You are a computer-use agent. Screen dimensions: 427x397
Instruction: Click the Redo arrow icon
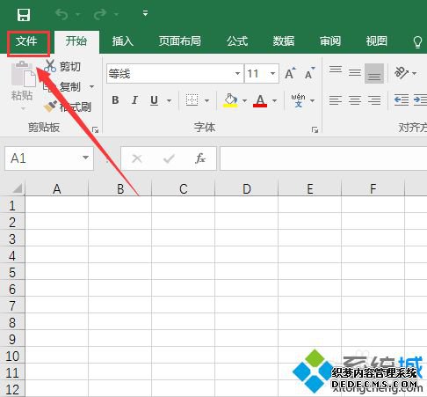pyautogui.click(x=100, y=14)
